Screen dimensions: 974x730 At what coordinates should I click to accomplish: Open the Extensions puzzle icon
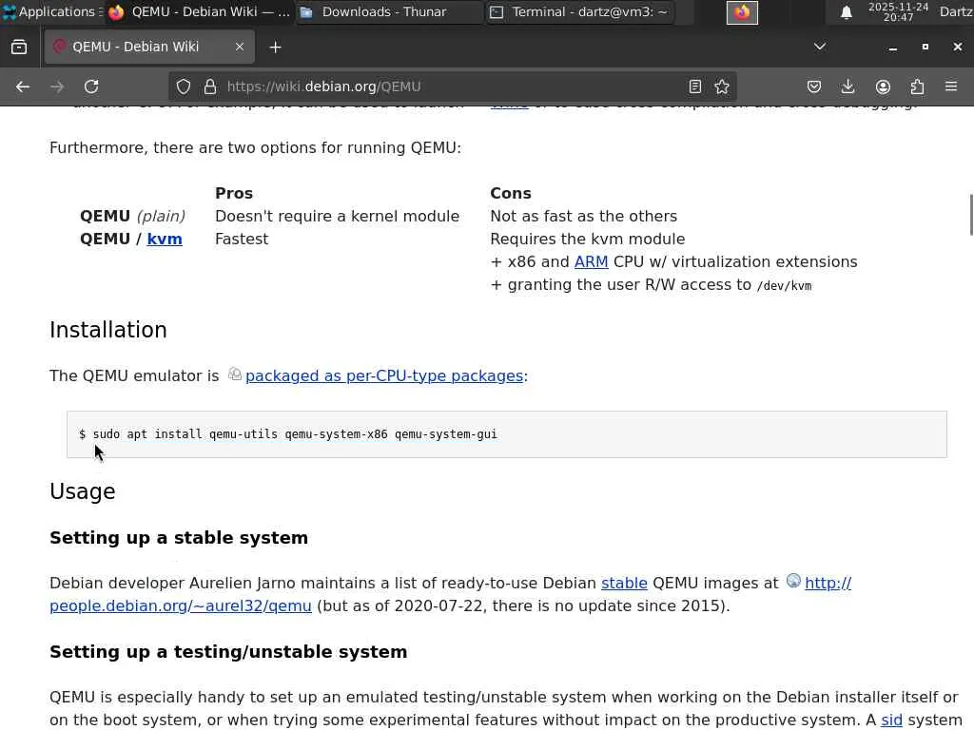click(917, 86)
